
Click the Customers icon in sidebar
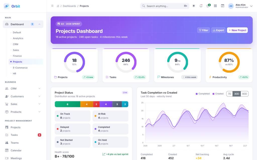(7, 96)
